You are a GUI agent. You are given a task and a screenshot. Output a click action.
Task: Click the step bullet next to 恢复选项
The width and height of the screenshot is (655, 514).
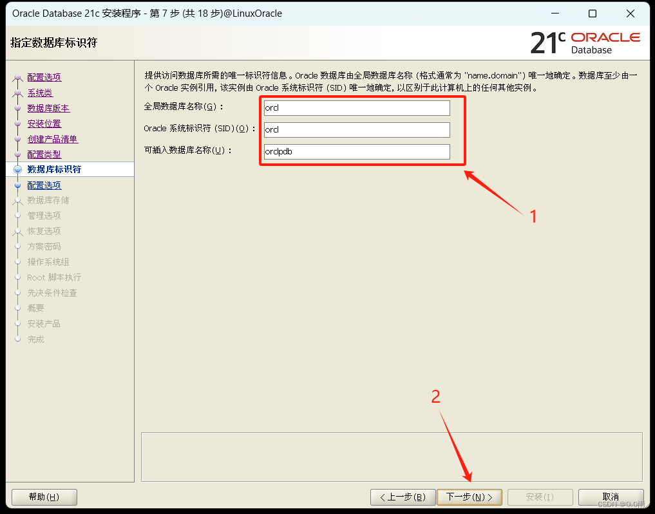pos(17,231)
